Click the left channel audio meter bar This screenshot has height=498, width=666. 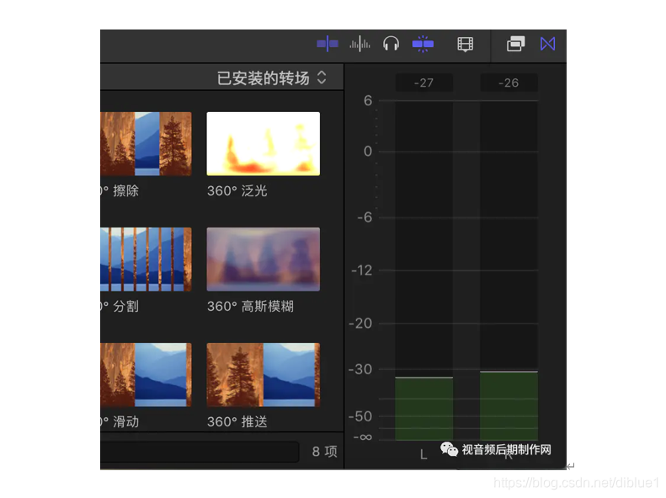click(424, 270)
